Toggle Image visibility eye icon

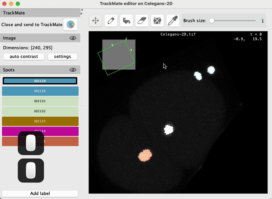coord(73,38)
